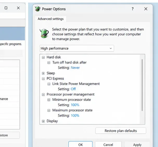The image size is (158, 147).
Task: Collapse Turn off hard disk after
Action: pos(49,63)
